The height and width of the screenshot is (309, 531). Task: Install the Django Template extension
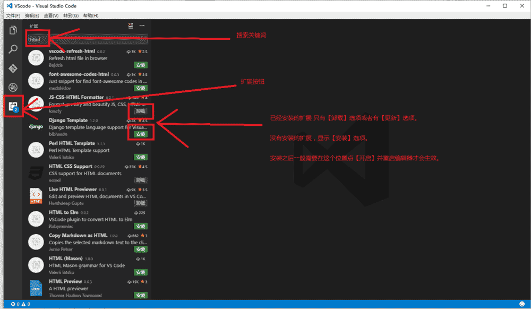[141, 134]
